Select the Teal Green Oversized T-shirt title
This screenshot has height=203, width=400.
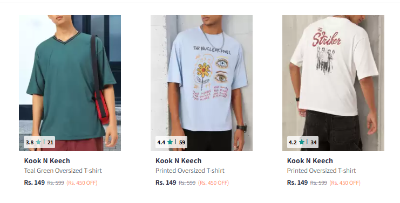63,171
